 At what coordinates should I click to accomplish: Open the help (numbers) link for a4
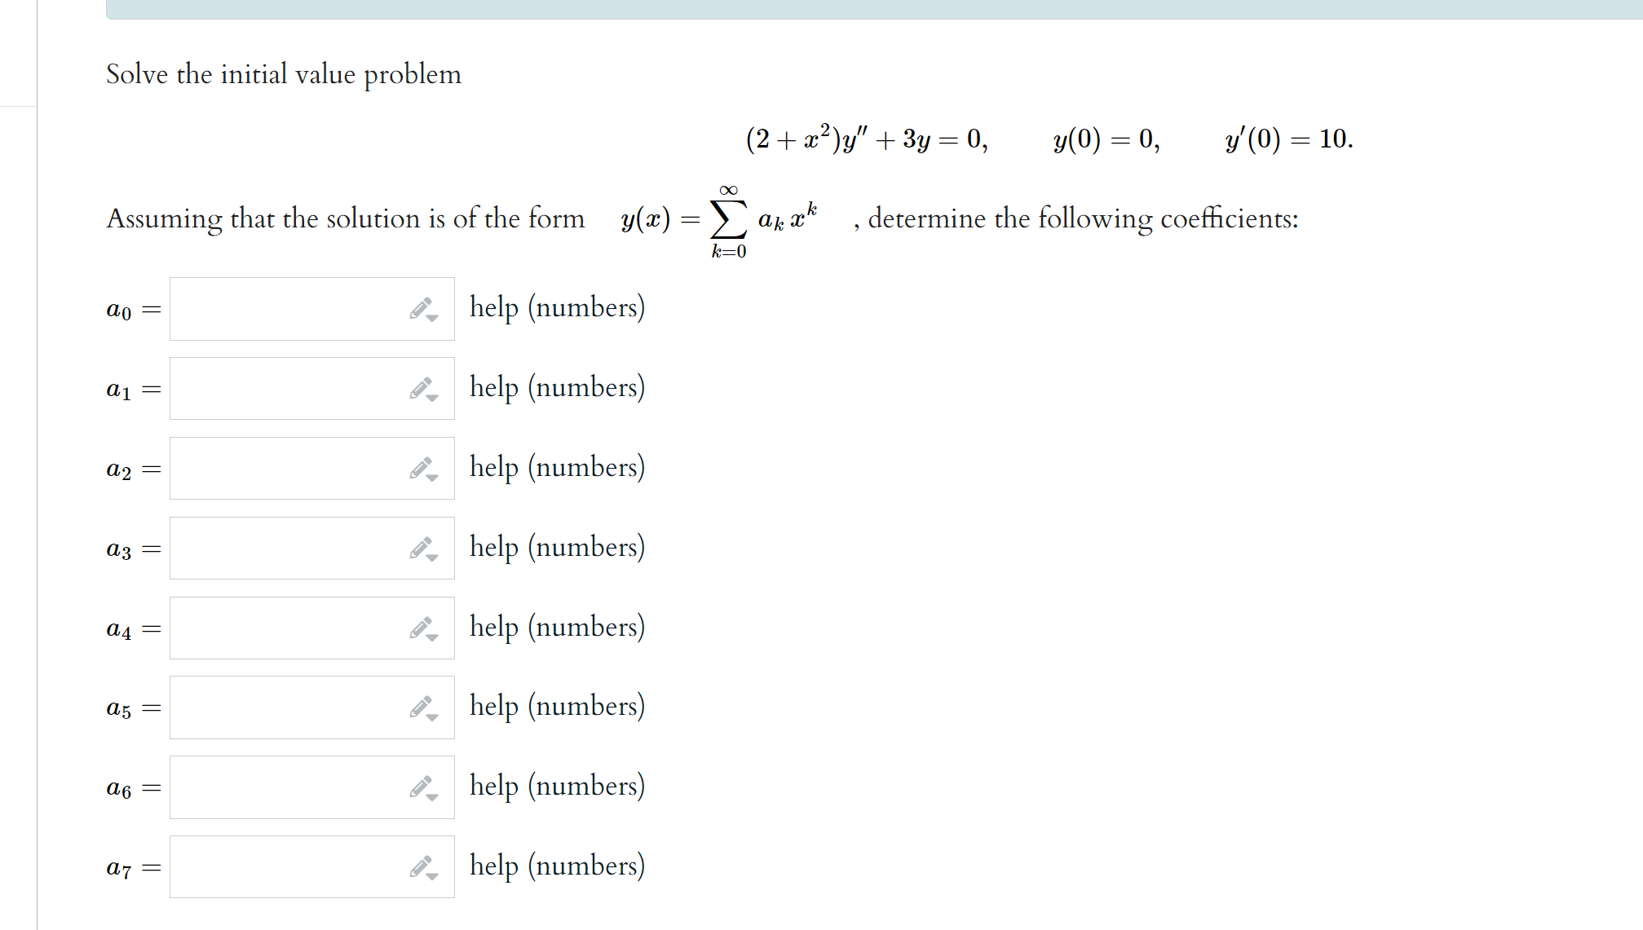coord(557,627)
